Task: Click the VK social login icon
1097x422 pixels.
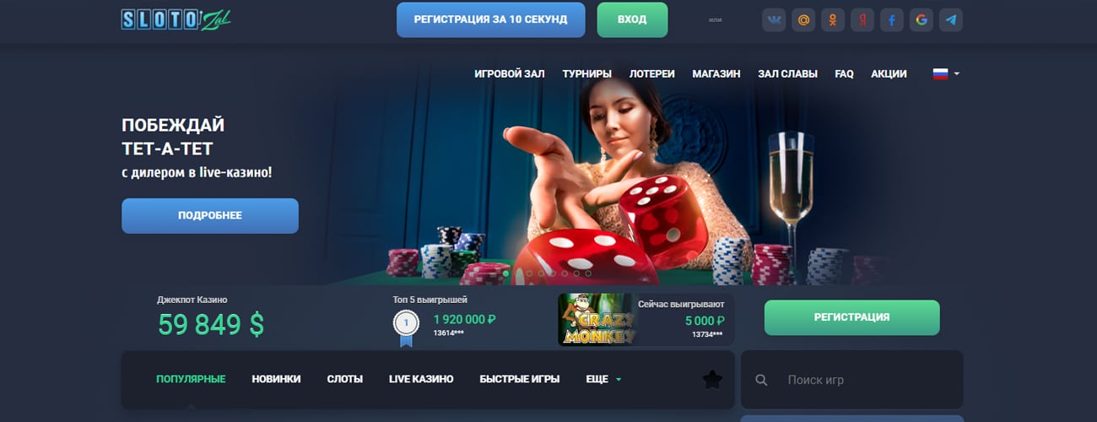Action: coord(774,20)
